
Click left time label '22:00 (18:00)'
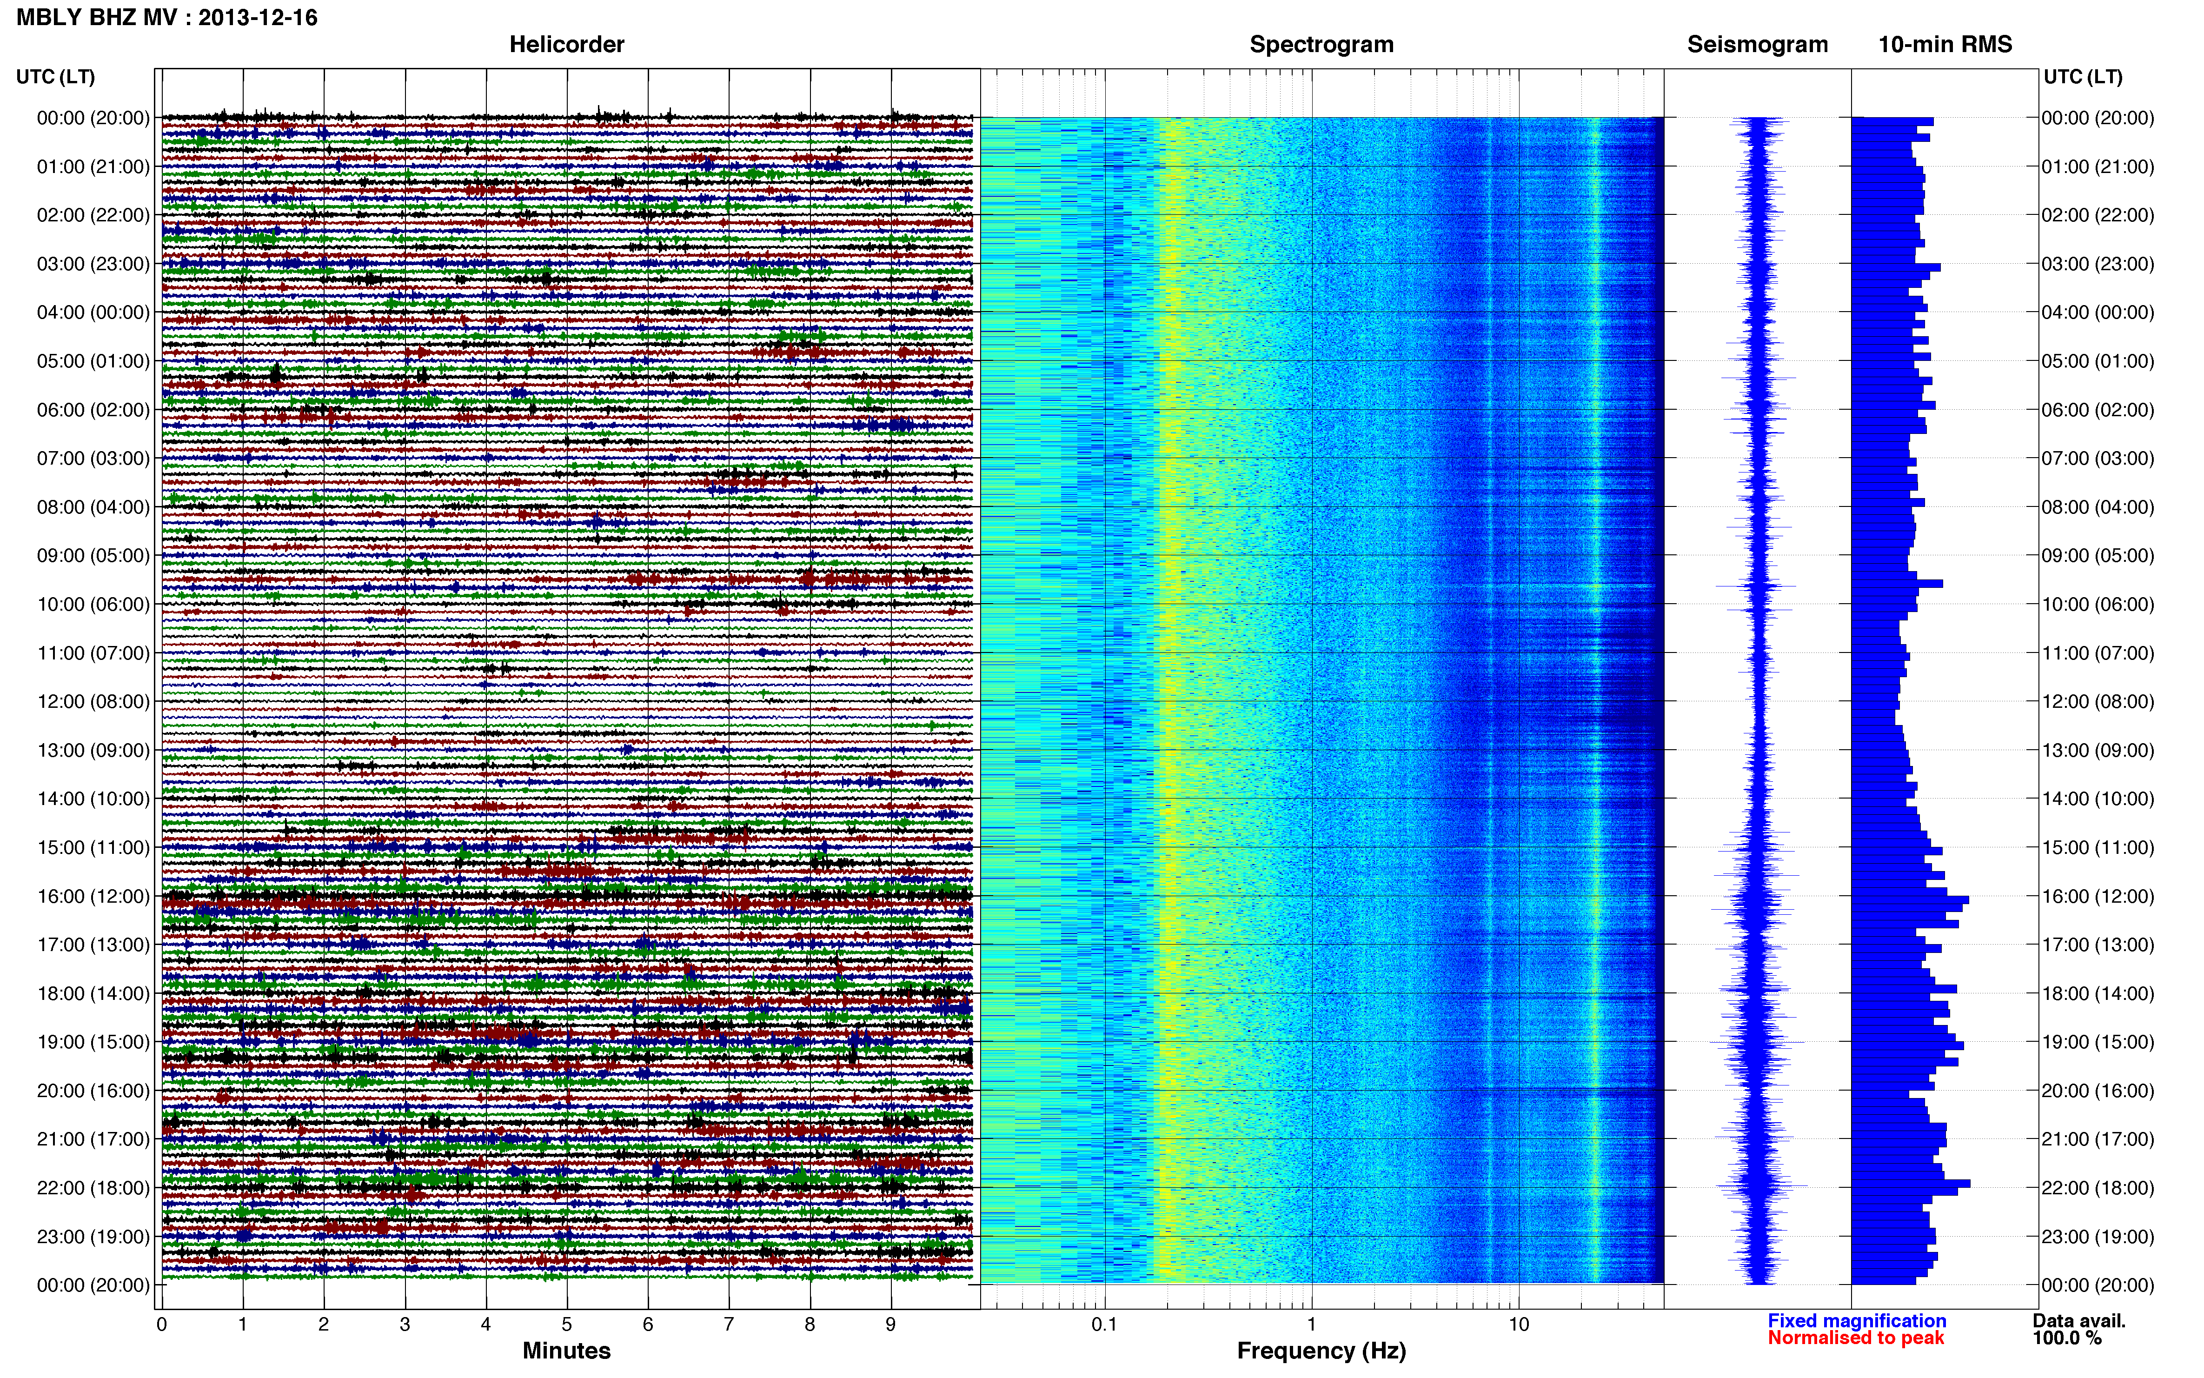coord(93,1188)
